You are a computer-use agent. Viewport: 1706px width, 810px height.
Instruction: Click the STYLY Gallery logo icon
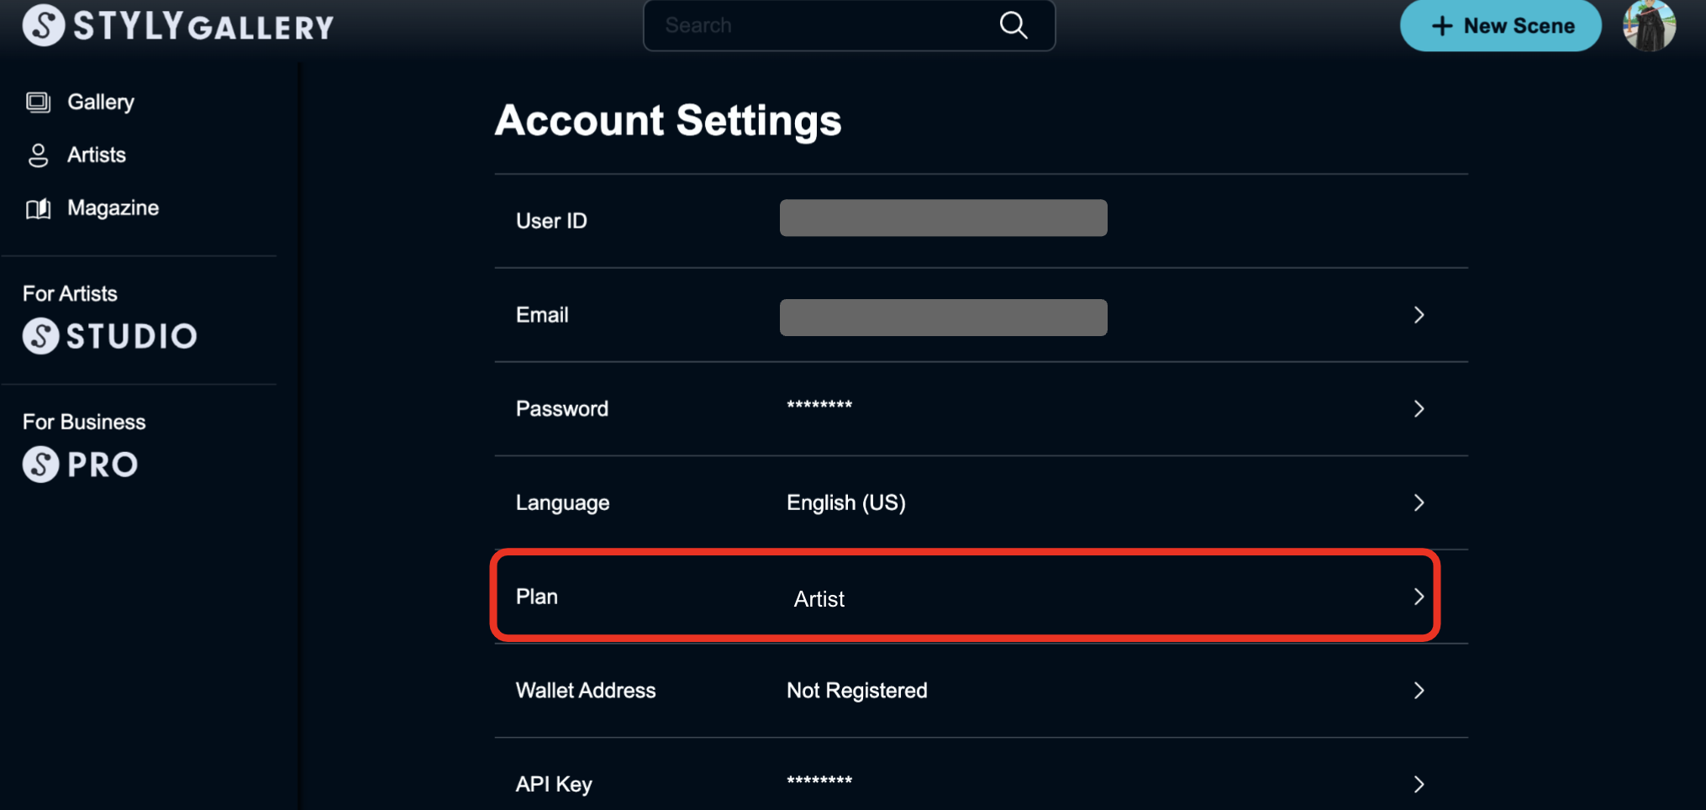(43, 25)
